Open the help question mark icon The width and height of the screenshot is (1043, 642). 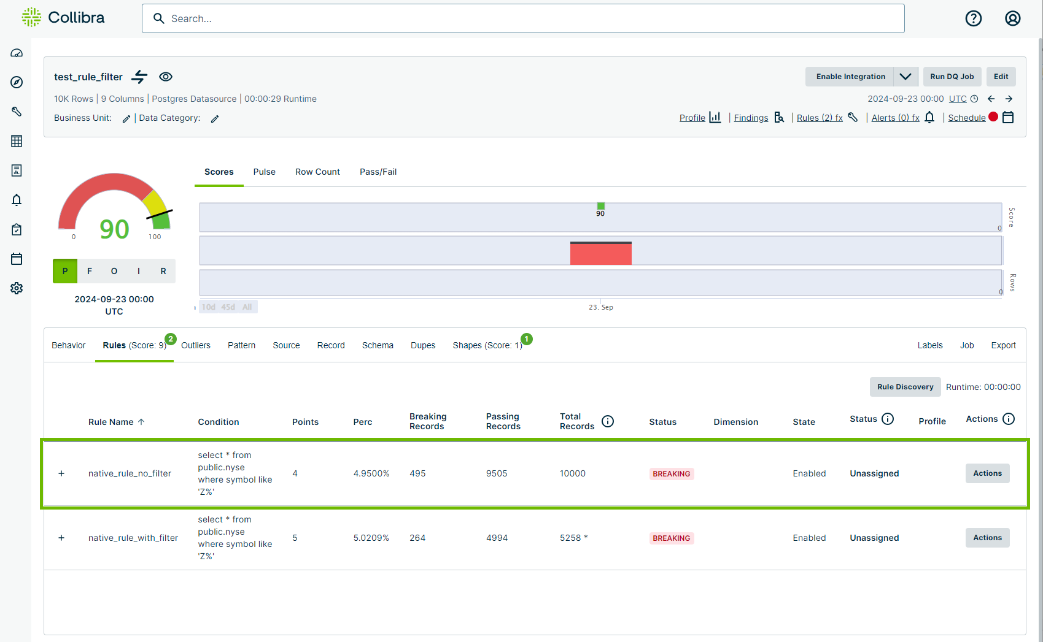(974, 18)
